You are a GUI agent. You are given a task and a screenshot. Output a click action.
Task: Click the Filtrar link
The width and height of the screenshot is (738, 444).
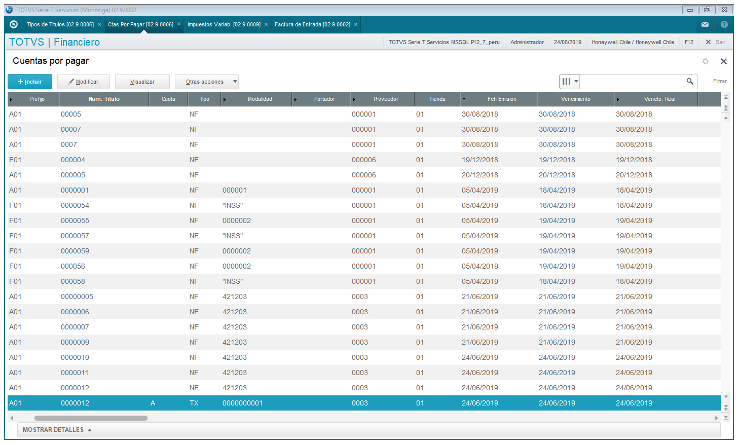[x=720, y=81]
